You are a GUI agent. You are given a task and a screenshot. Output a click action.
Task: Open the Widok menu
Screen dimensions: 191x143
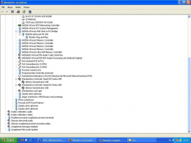click(x=18, y=7)
